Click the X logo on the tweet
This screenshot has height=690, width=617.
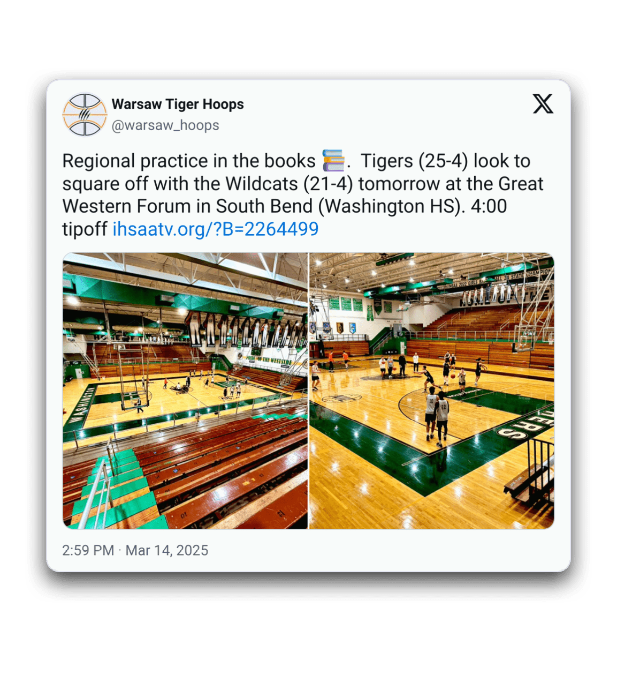543,104
